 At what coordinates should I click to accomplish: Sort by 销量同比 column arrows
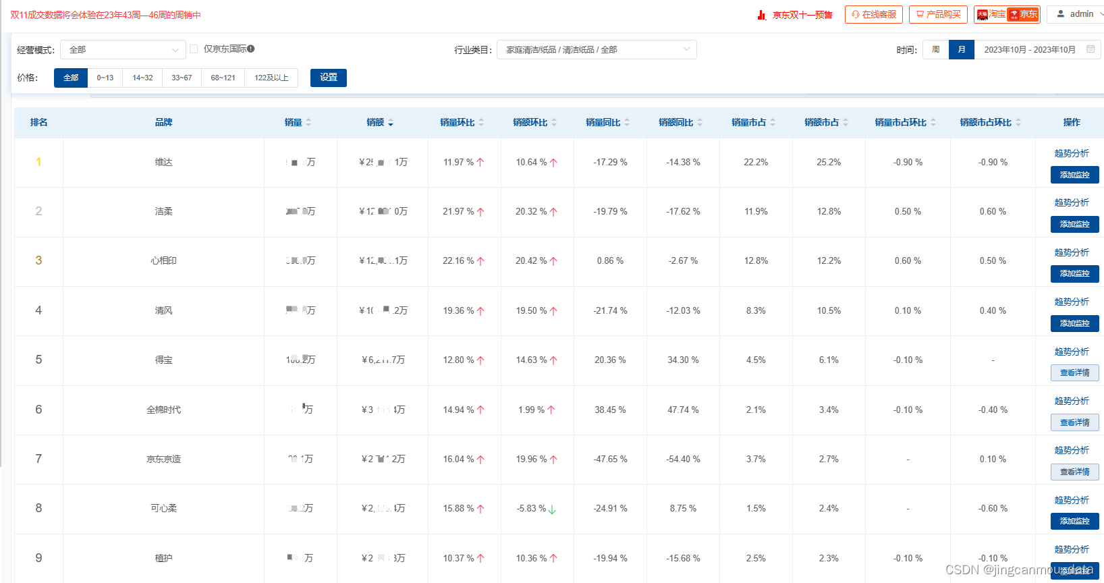[x=627, y=122]
